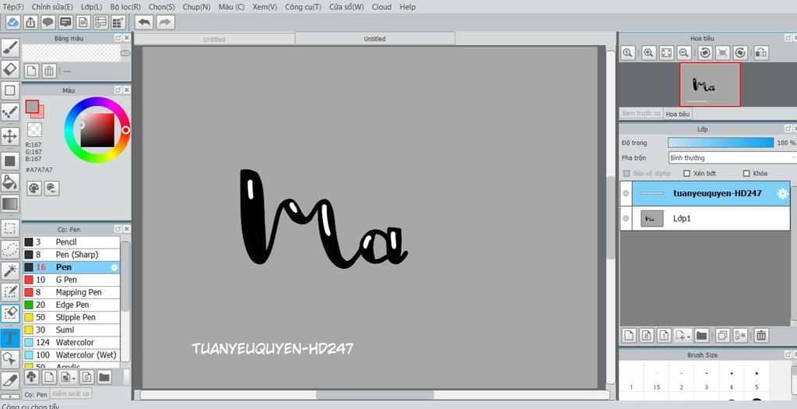Viewport: 797px width, 409px height.
Task: Open the Cloud menu
Action: (381, 7)
